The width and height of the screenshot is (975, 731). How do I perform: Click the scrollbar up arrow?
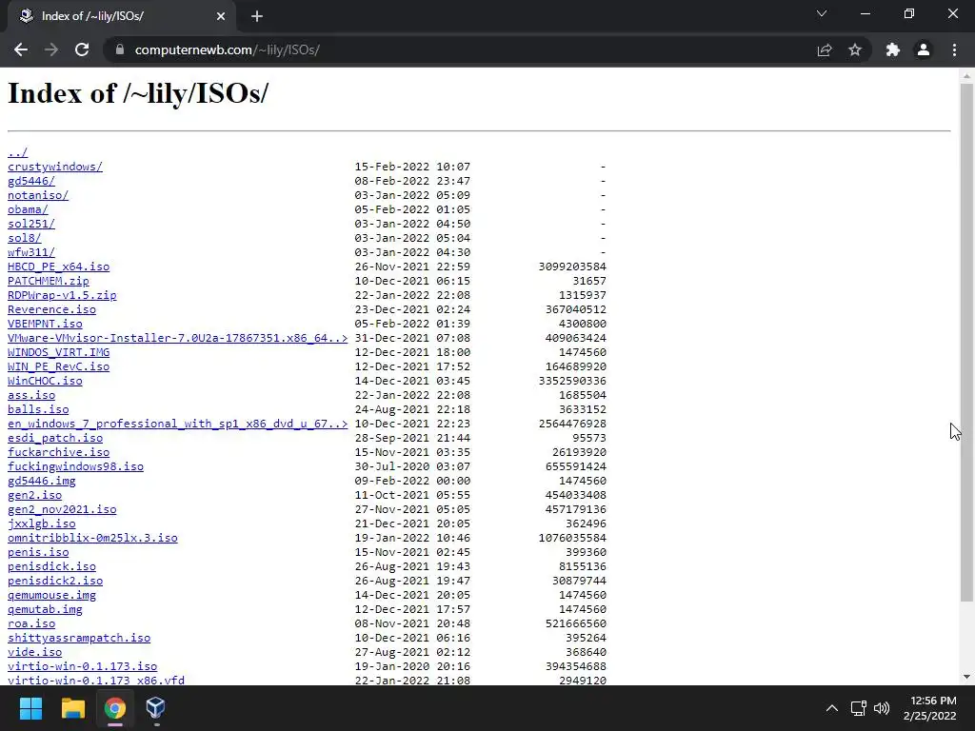pos(966,76)
